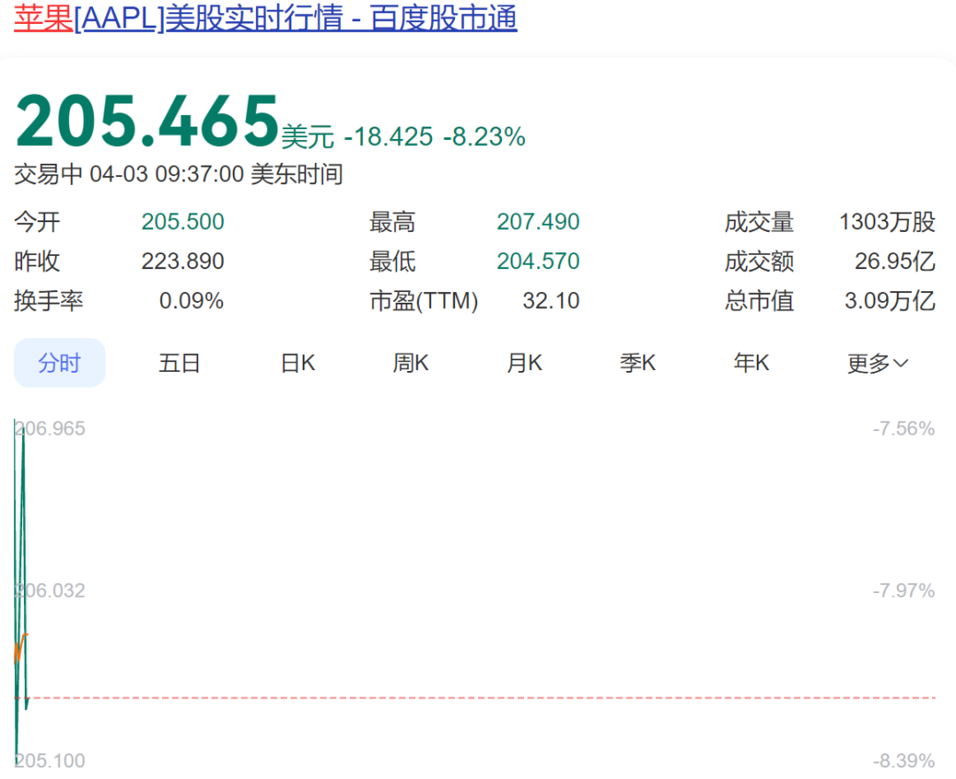The height and width of the screenshot is (779, 956).
Task: Click the 成交量 value 1303万股
Action: (x=887, y=222)
